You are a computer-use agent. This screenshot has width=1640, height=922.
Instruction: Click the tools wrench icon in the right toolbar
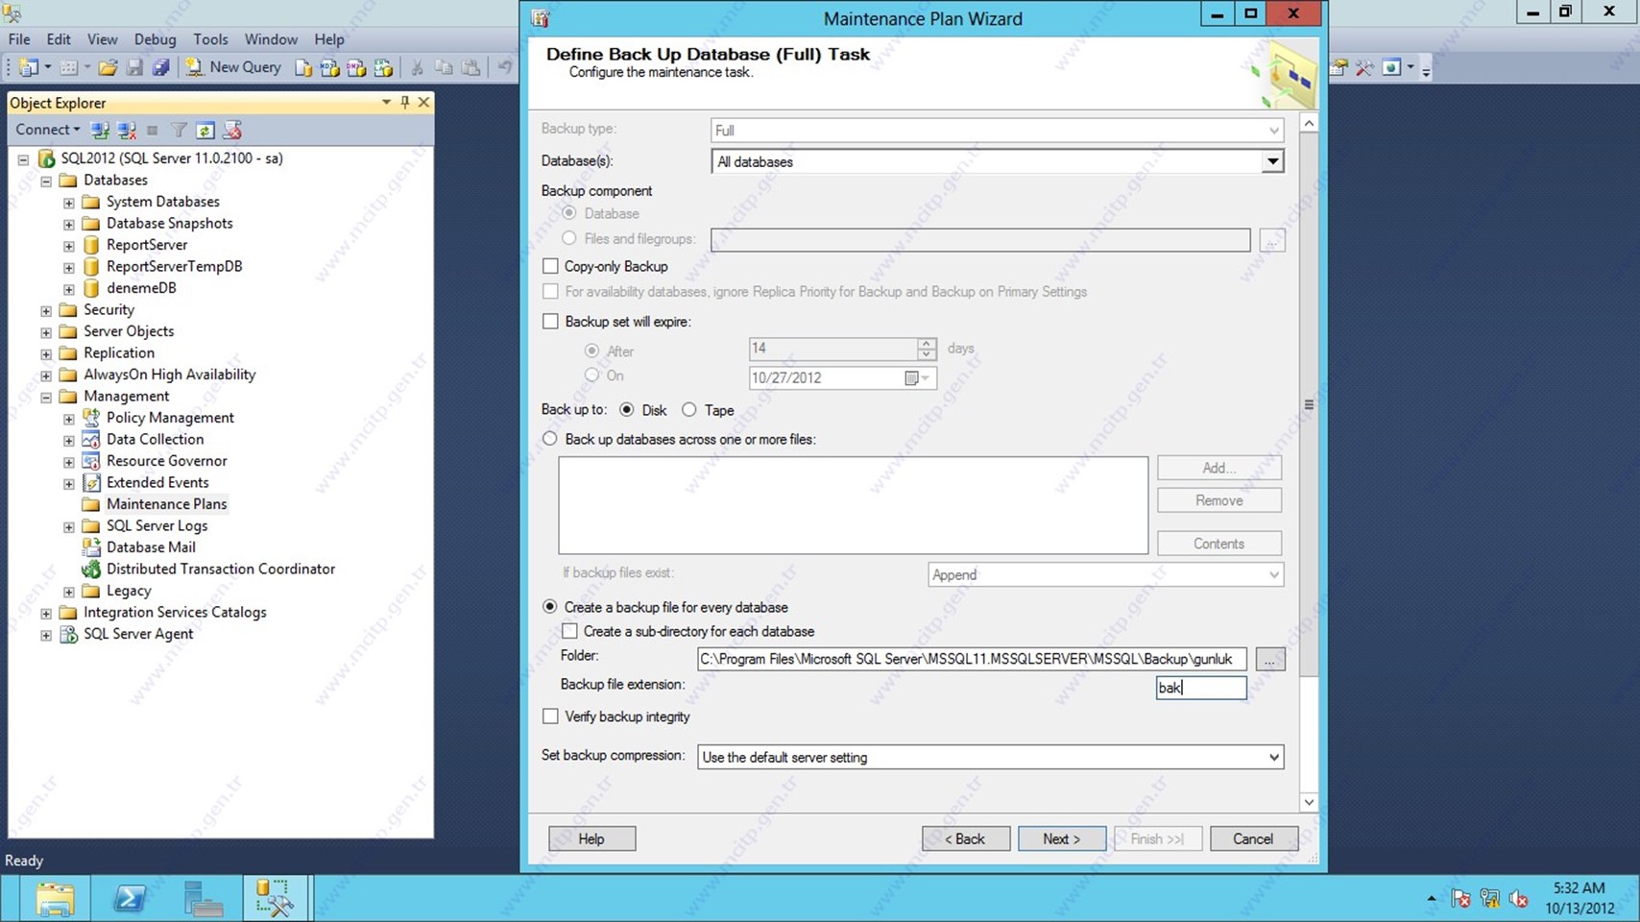[x=1364, y=67]
